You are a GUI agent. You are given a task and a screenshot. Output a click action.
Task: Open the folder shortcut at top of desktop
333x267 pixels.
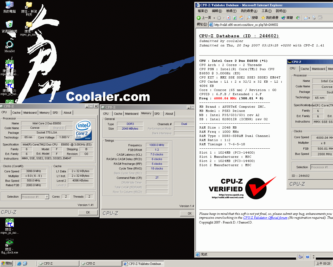[29, 8]
